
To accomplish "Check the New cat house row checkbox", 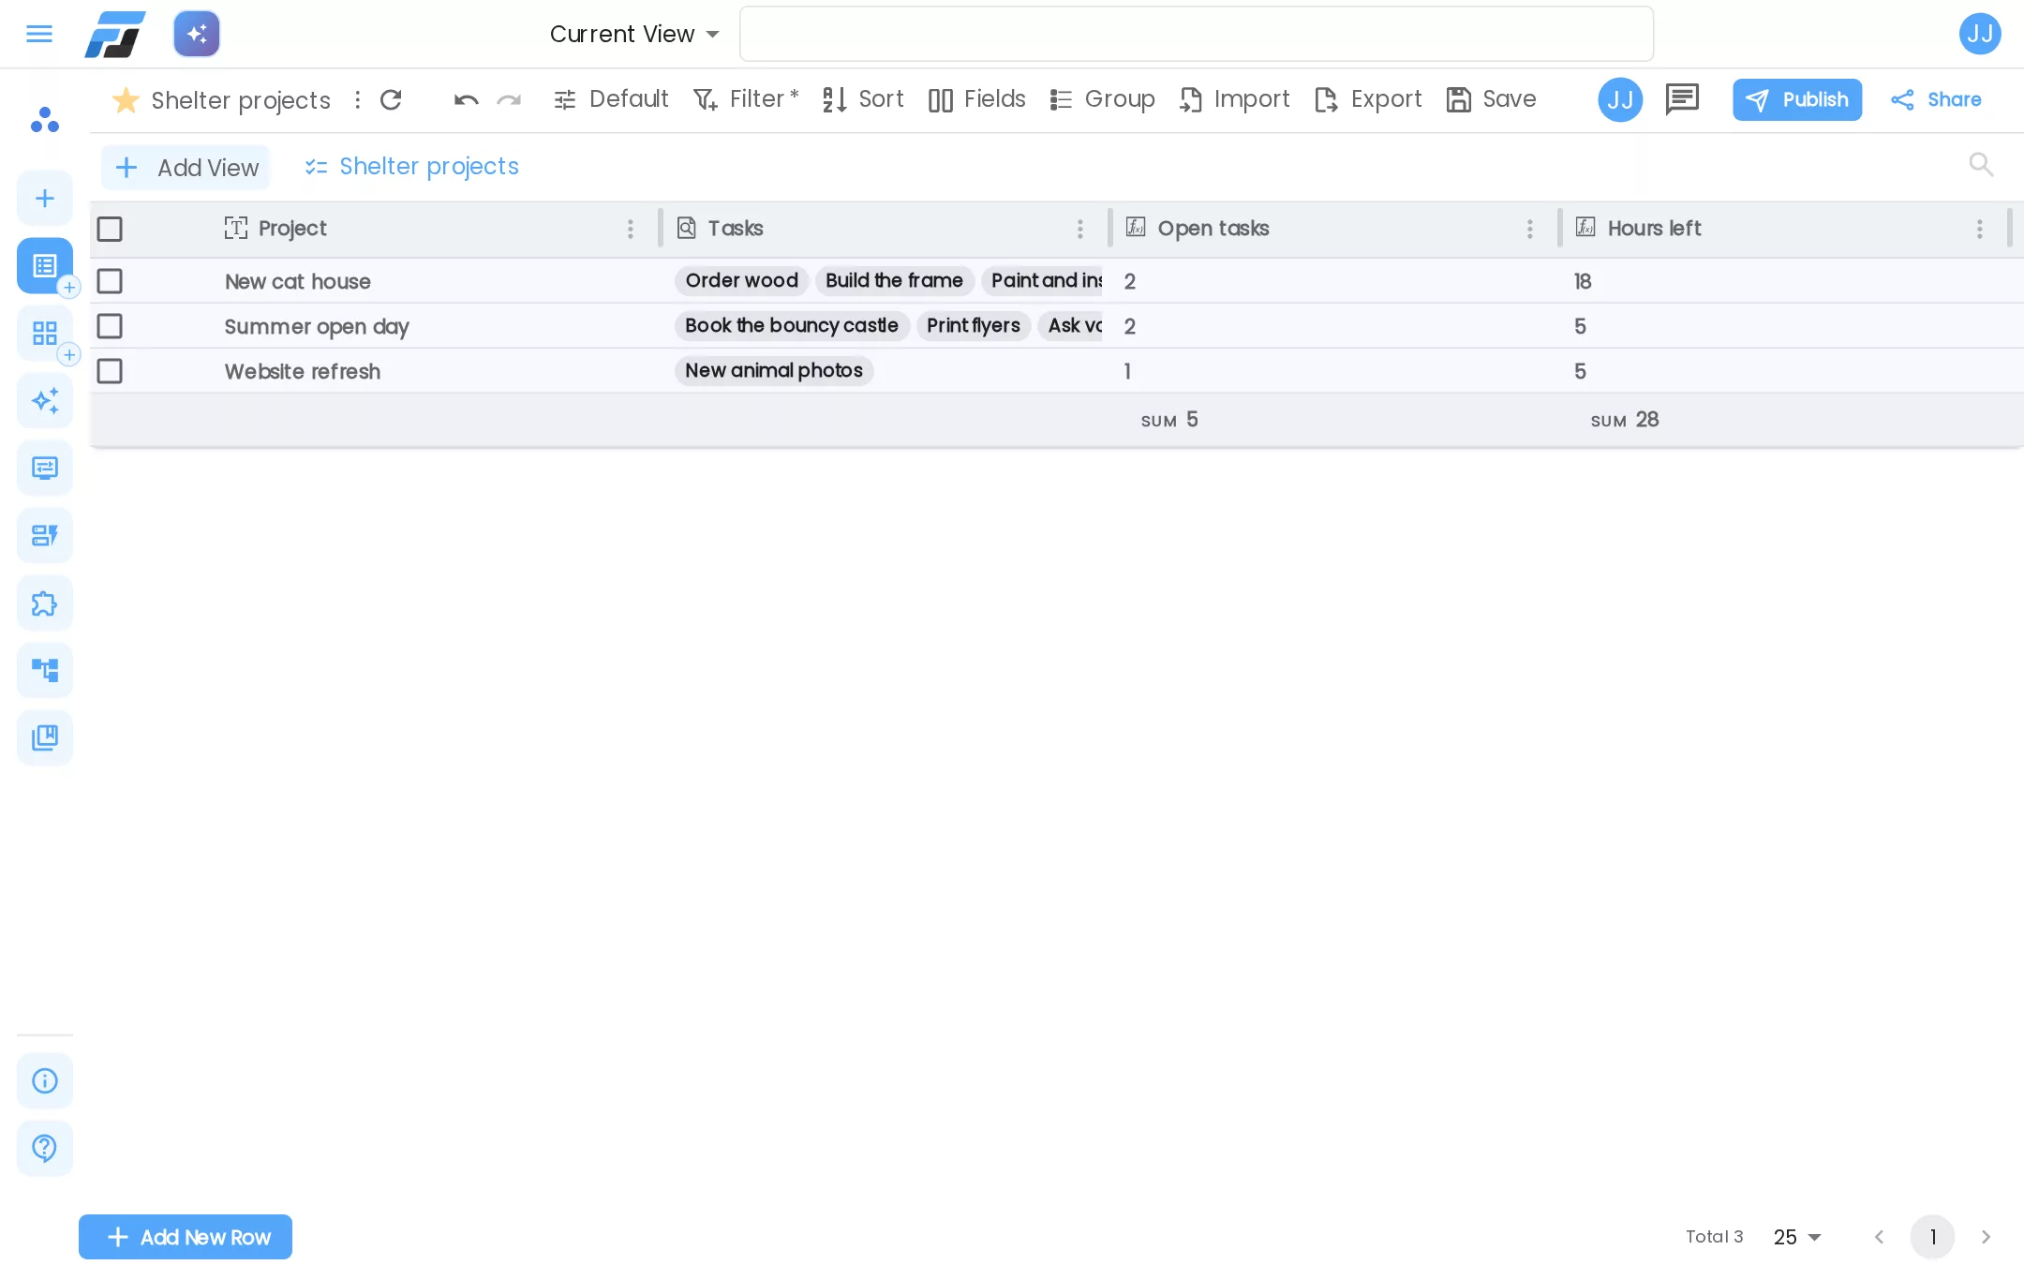I will pyautogui.click(x=110, y=281).
